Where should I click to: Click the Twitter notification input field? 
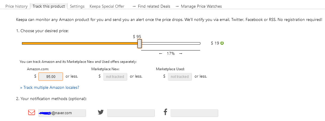[x=131, y=113]
